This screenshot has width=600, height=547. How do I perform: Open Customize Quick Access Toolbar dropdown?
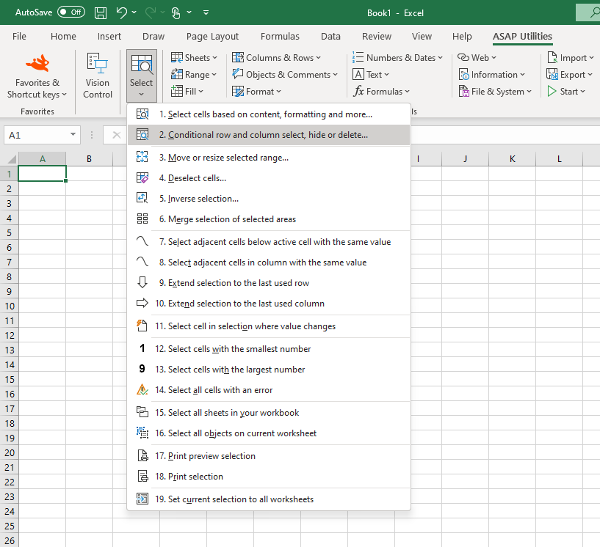tap(206, 12)
